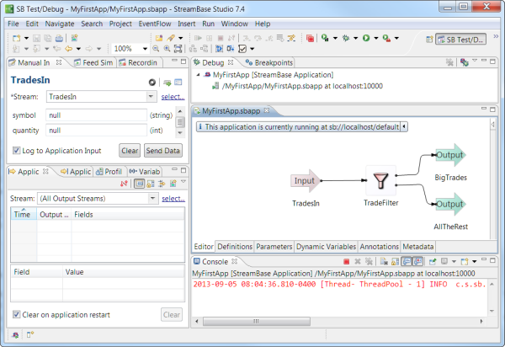Open the All Output Streams dropdown
Image resolution: width=505 pixels, height=347 pixels.
pyautogui.click(x=151, y=198)
